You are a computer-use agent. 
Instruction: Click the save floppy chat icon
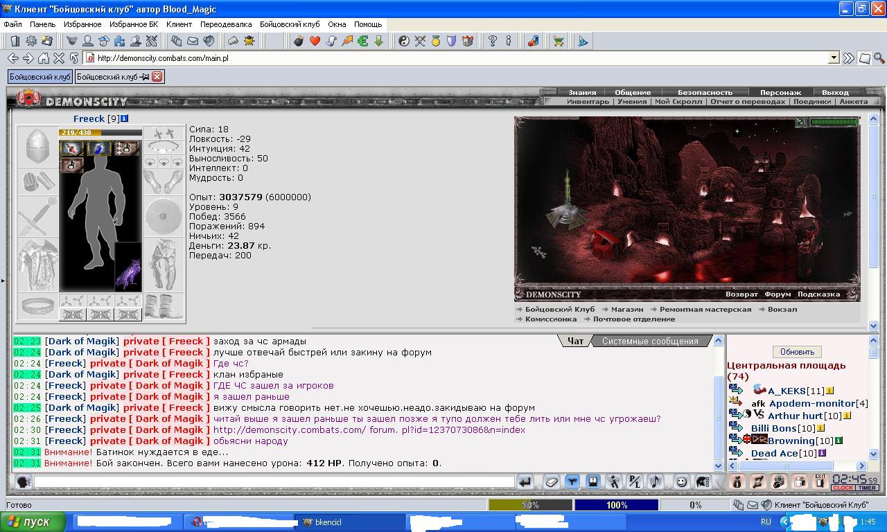point(592,481)
